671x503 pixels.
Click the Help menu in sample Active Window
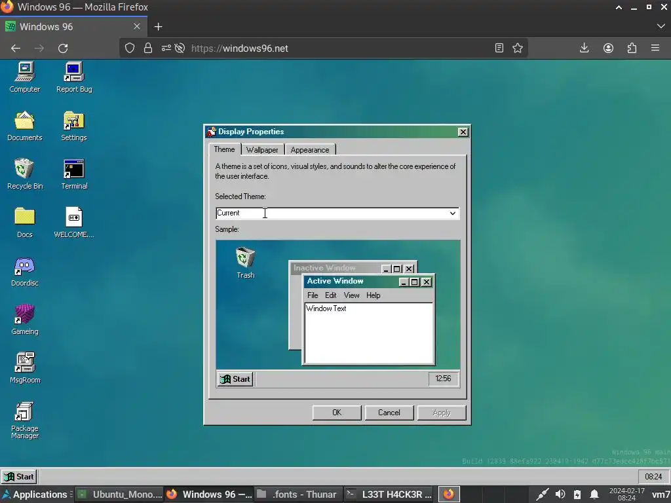click(373, 295)
